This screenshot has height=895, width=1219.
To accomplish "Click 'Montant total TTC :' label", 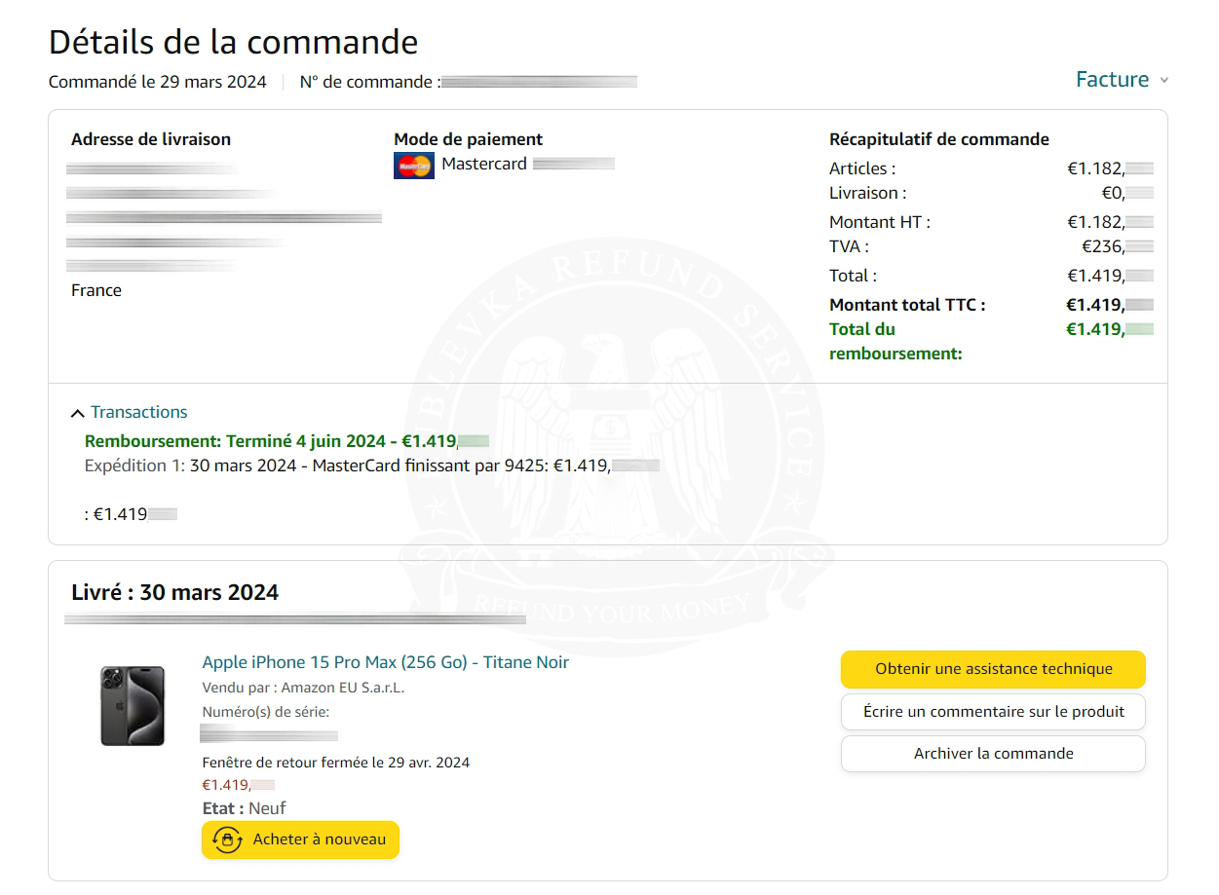I will point(907,305).
